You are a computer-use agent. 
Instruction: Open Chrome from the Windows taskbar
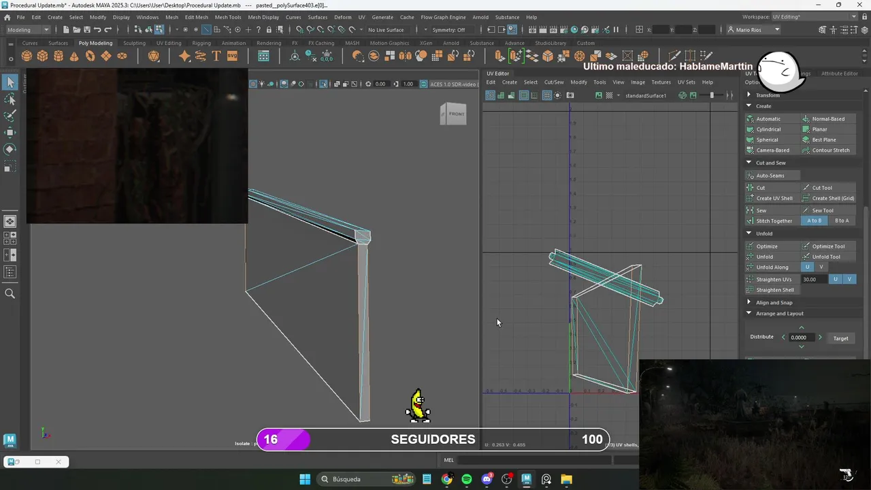446,479
